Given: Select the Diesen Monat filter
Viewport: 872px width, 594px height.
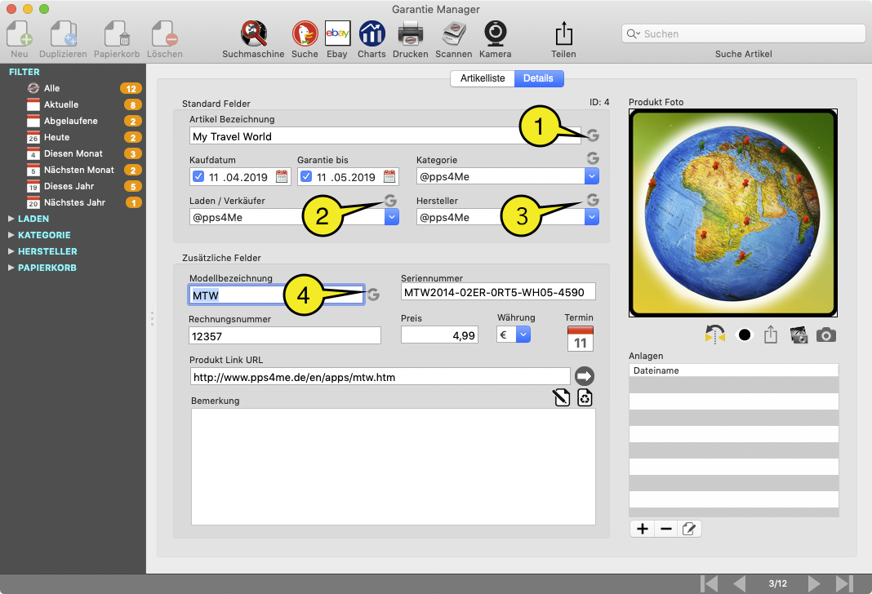Looking at the screenshot, I should pos(73,153).
